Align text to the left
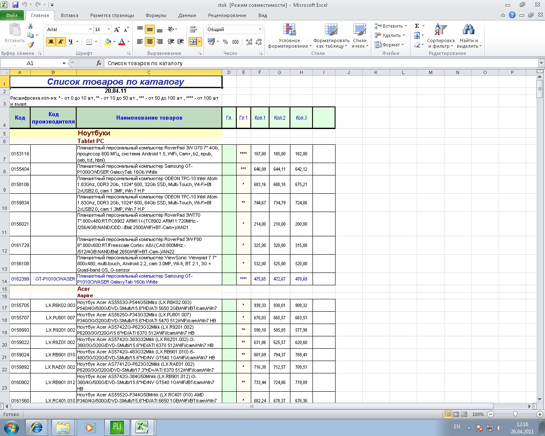The height and width of the screenshot is (436, 545). click(x=140, y=42)
